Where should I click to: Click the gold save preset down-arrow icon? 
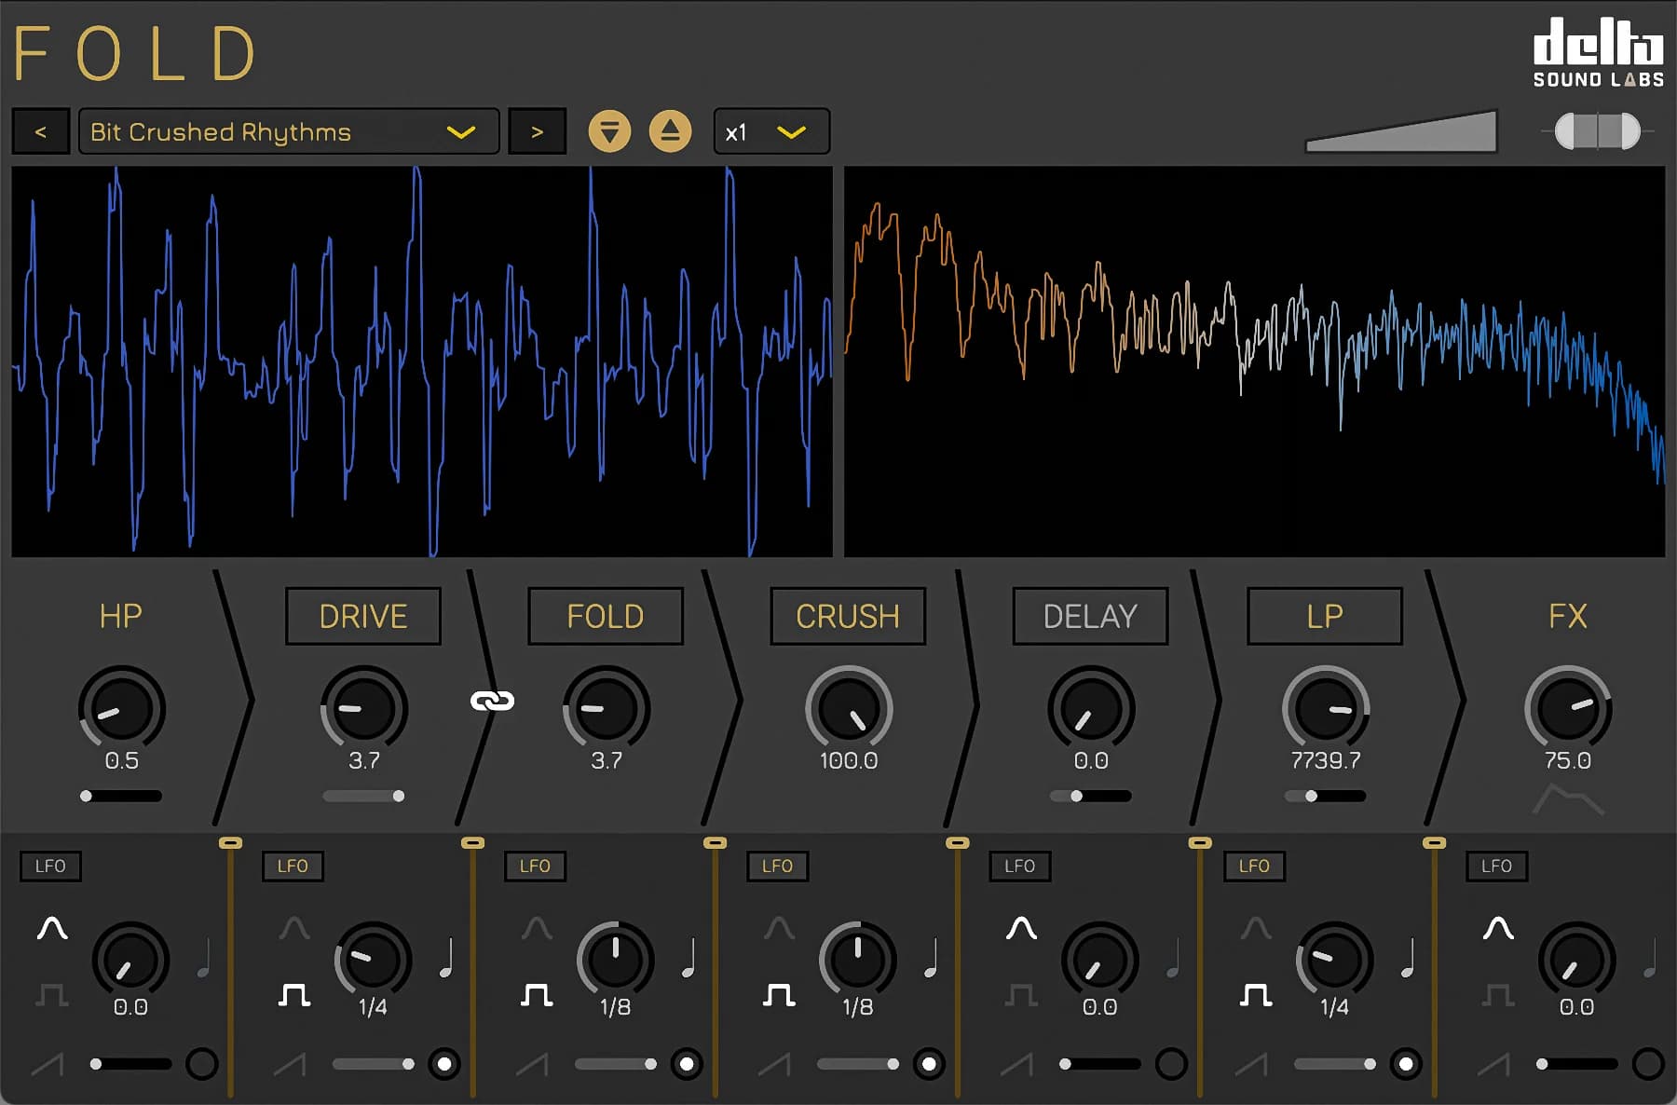pos(609,131)
